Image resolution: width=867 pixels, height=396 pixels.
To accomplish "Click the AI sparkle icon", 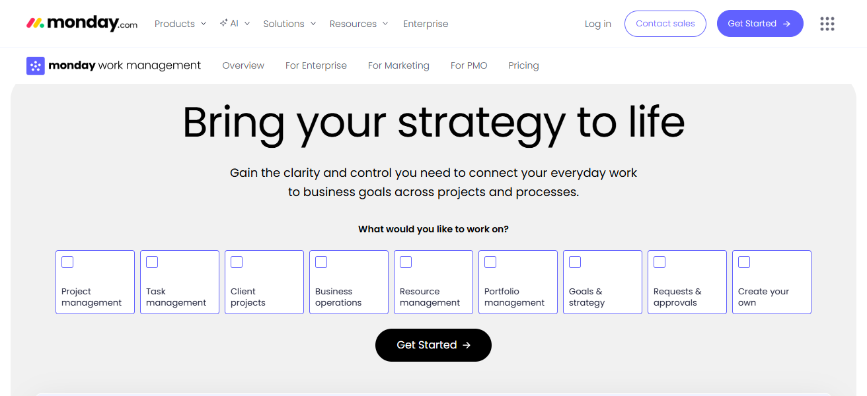I will tap(224, 23).
